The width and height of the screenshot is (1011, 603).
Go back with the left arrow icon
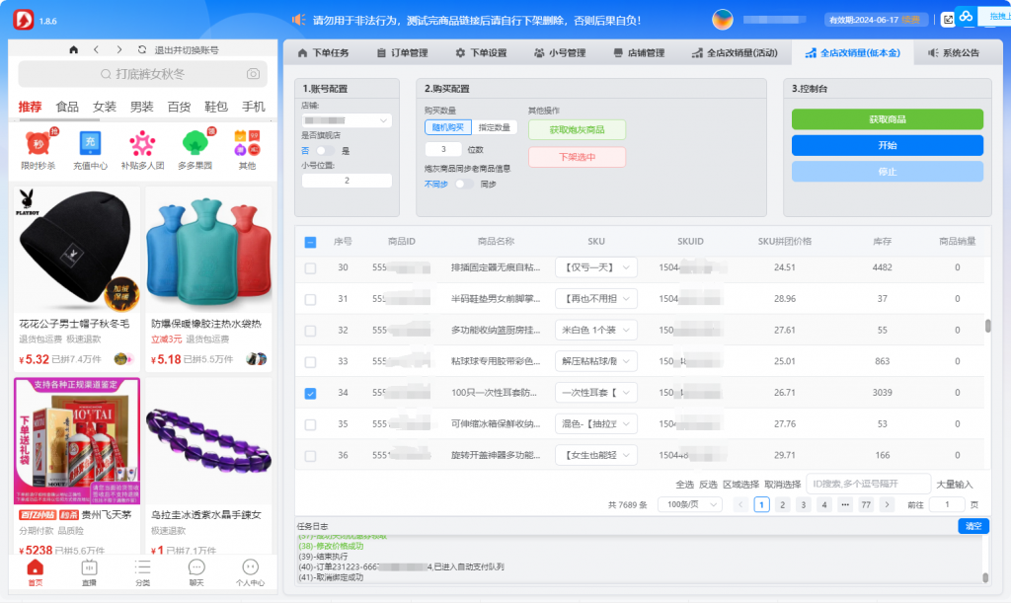[96, 49]
